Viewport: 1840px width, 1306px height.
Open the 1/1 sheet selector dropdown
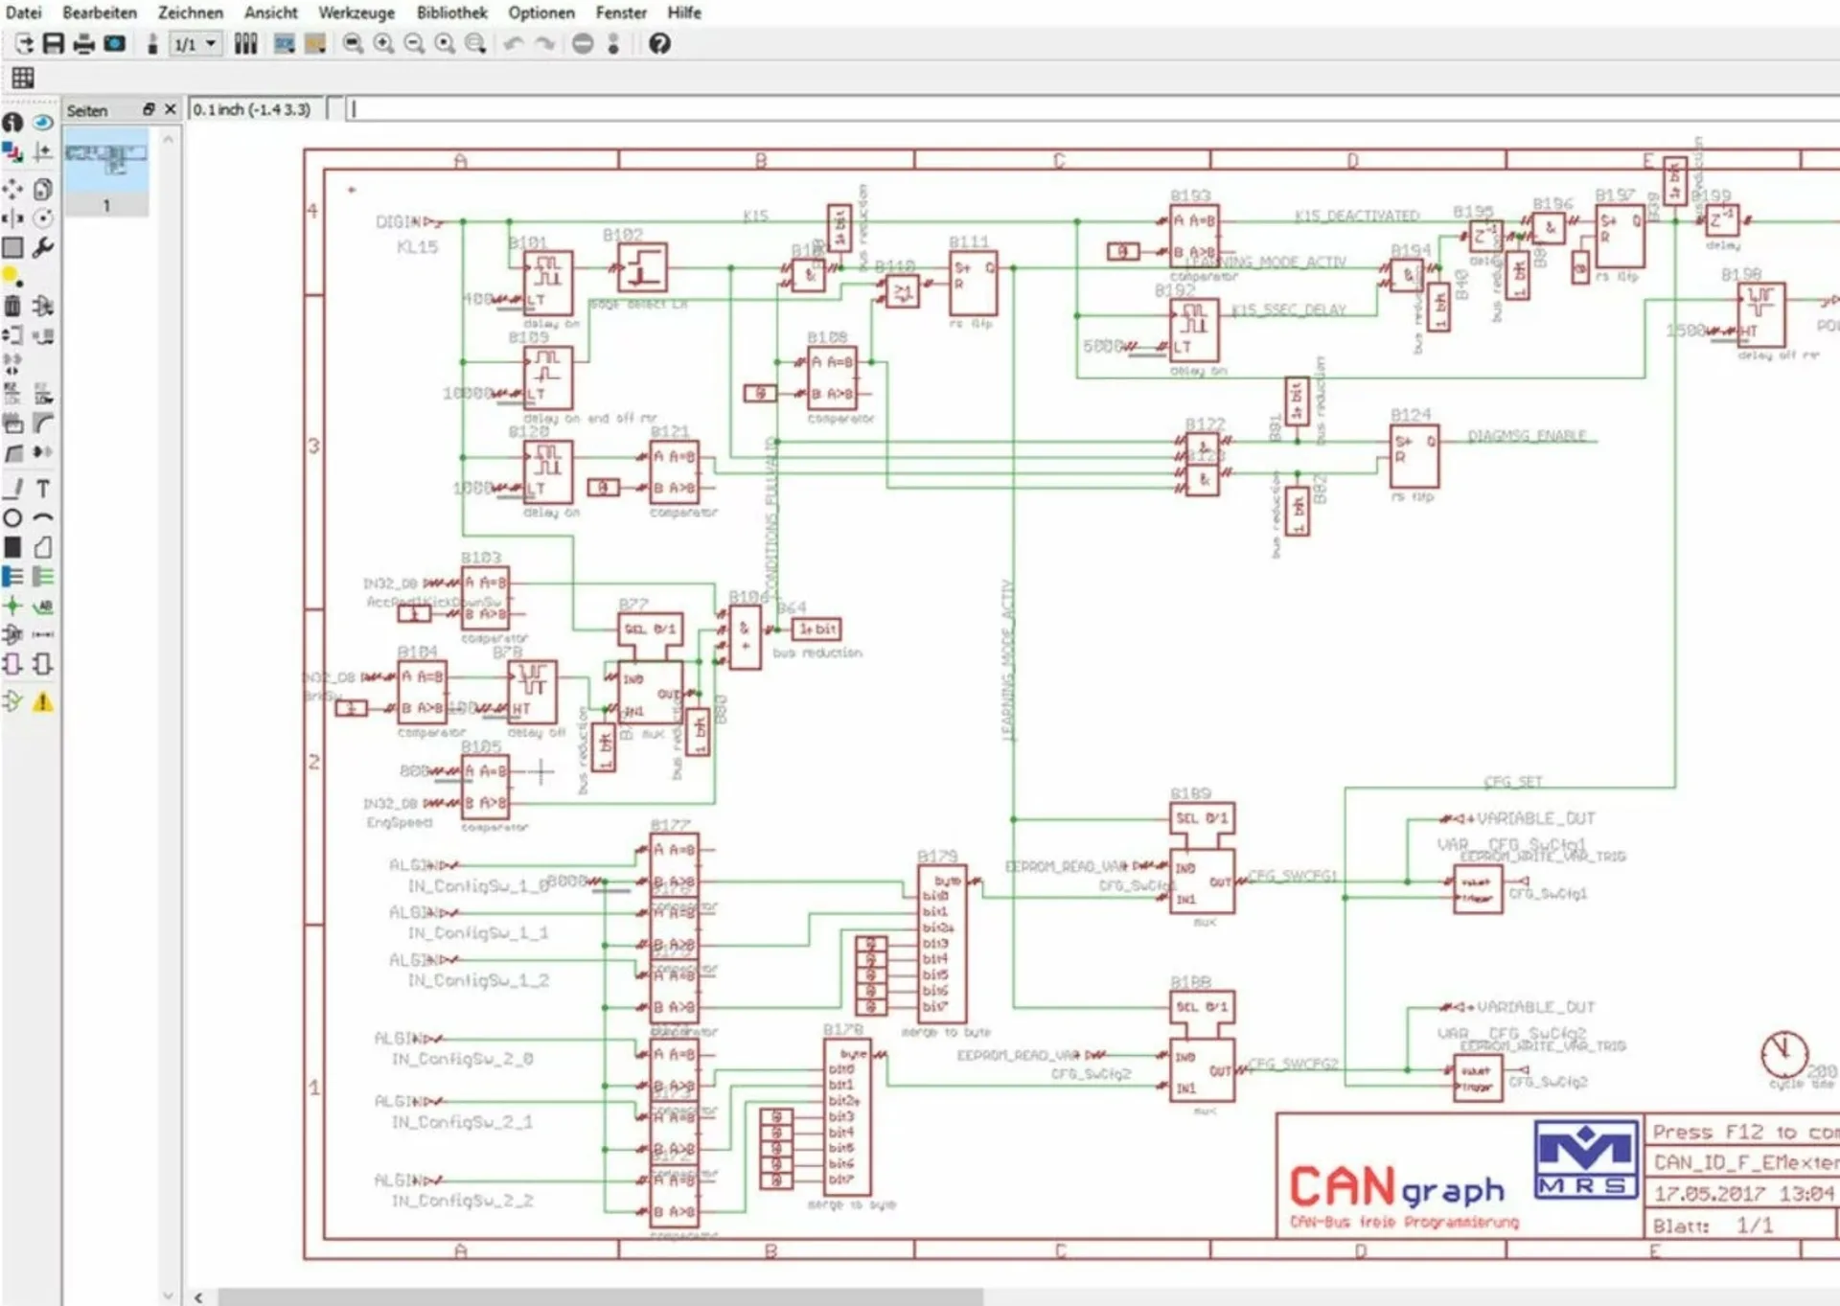coord(195,44)
